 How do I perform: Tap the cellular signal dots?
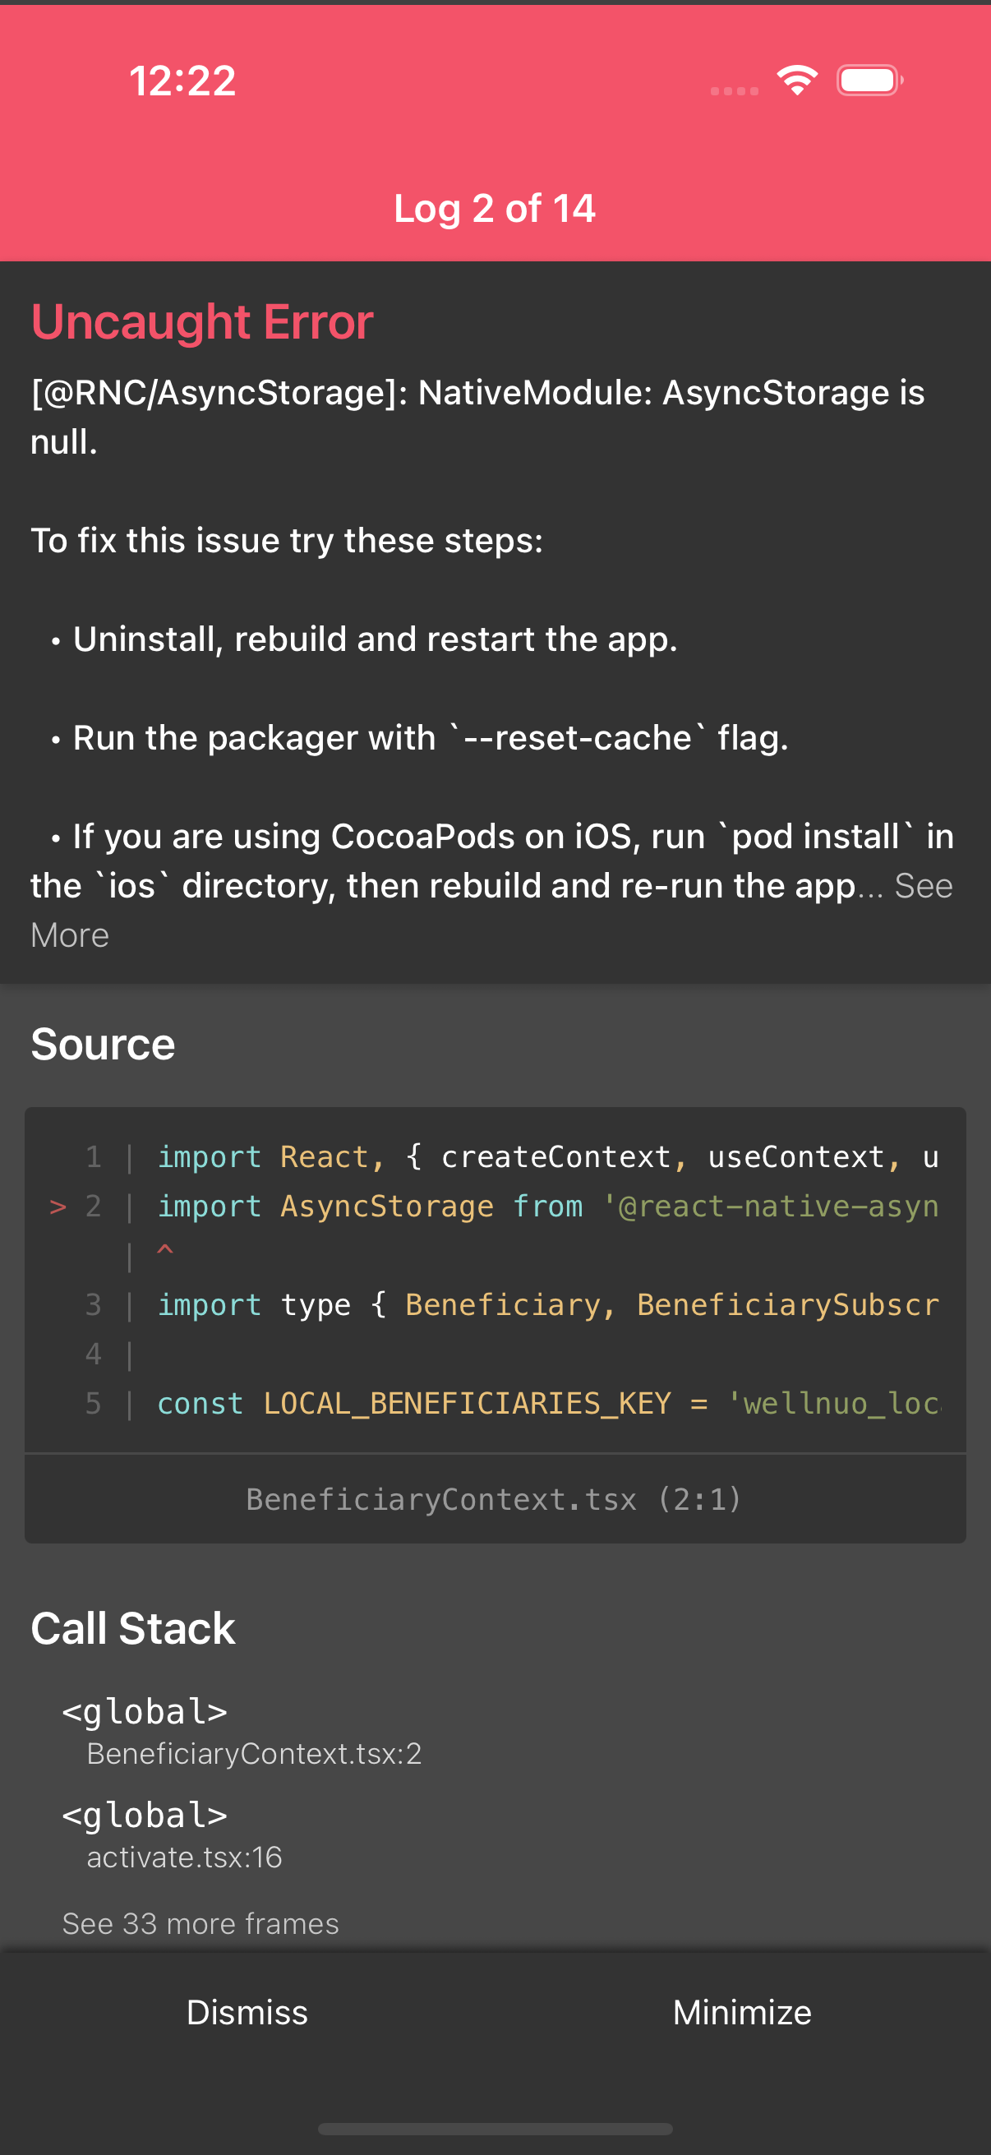click(734, 90)
